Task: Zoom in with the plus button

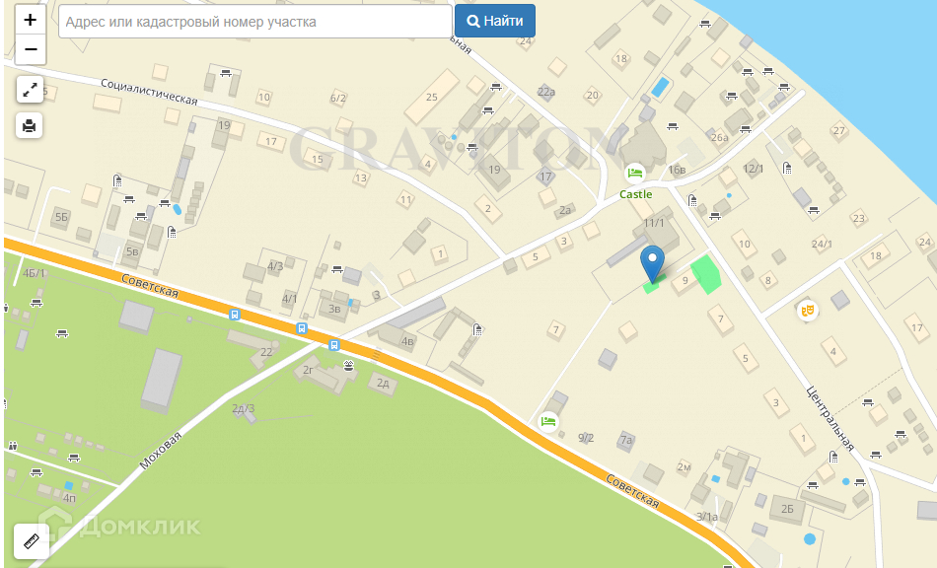Action: click(x=30, y=20)
